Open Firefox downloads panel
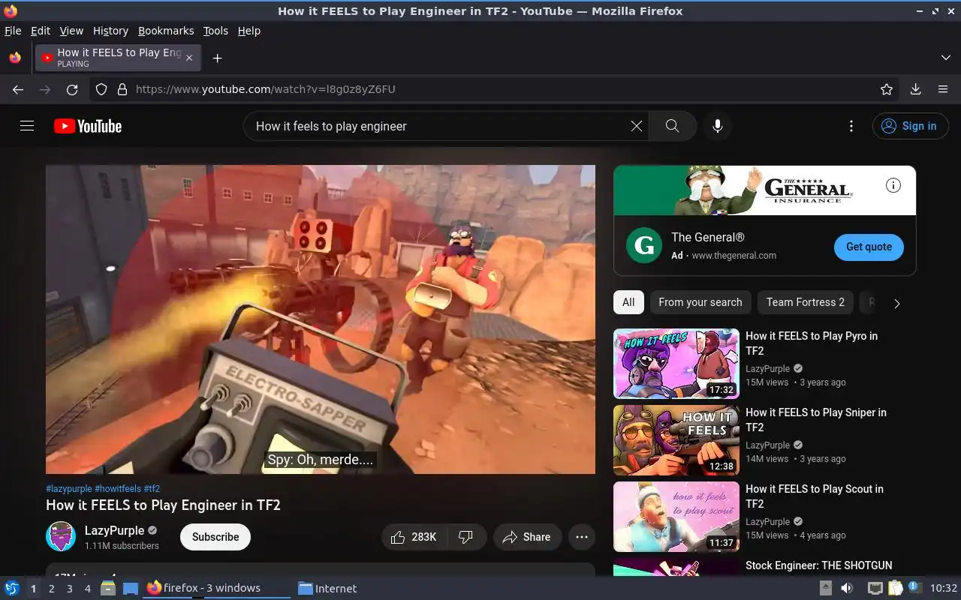The image size is (961, 600). [915, 89]
